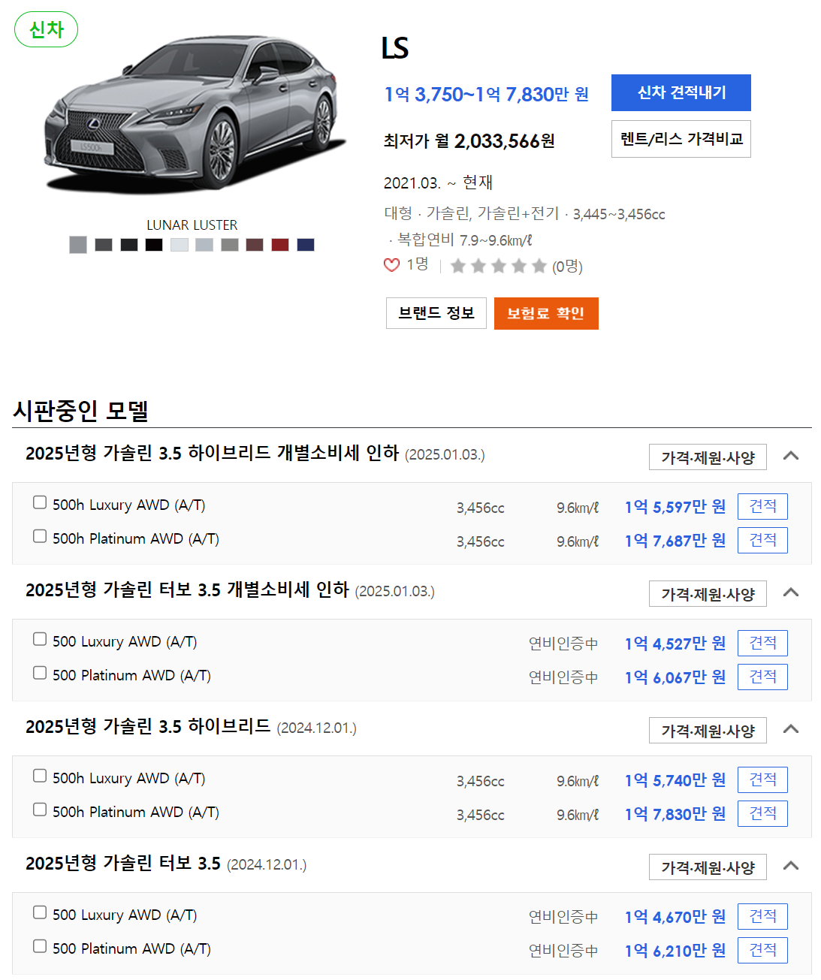Check 500h Luxury AWD priced 1억 5,740만 원
821x980 pixels.
pos(40,776)
